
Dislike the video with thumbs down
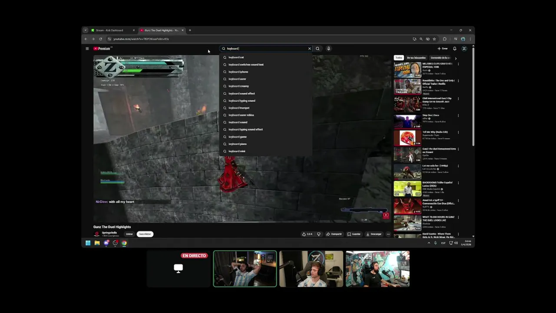[318, 234]
